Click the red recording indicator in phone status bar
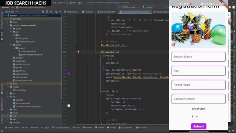Image resolution: width=236 pixels, height=133 pixels. point(190,4)
